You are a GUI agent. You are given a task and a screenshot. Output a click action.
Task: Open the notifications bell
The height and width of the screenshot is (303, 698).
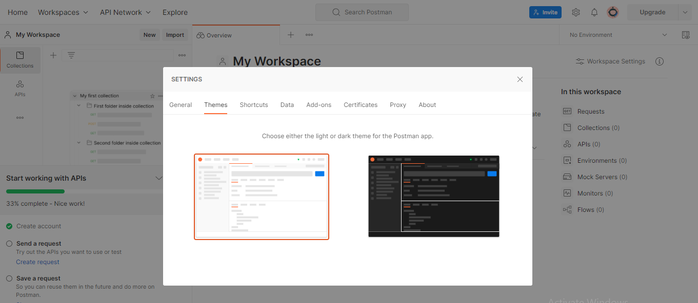(x=594, y=12)
